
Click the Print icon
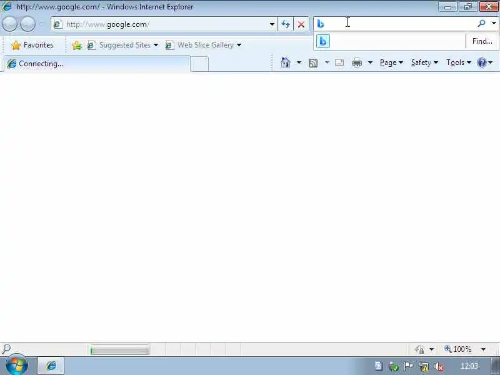click(x=357, y=63)
